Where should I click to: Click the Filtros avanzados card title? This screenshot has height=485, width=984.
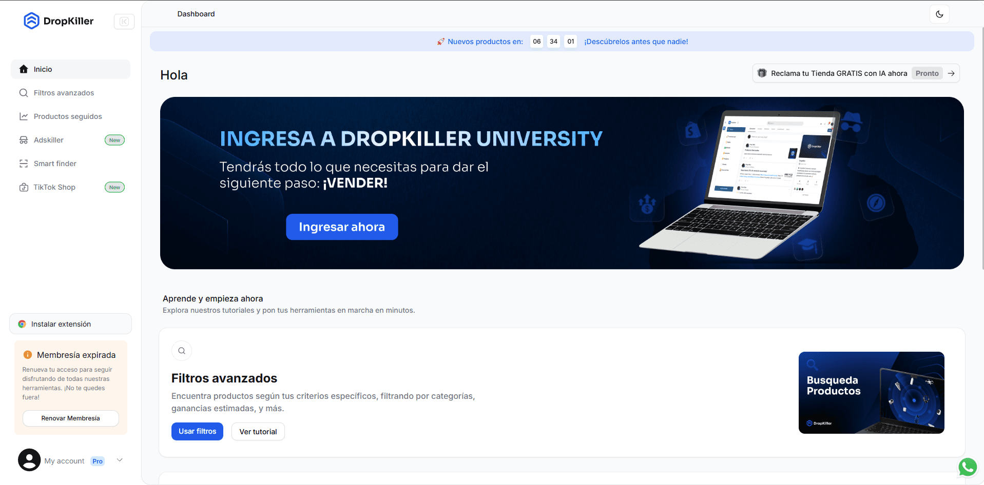pyautogui.click(x=224, y=378)
